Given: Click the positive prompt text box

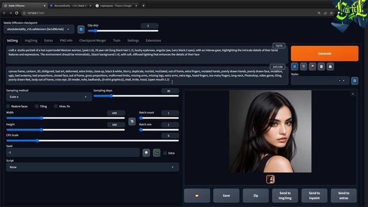Looking at the screenshot, I should tap(147, 55).
